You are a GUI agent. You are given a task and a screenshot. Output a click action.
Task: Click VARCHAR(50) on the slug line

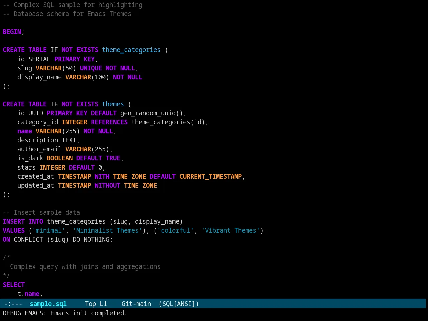coord(56,68)
